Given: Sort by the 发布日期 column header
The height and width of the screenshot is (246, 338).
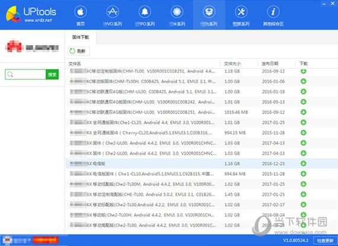Looking at the screenshot, I should coord(270,64).
